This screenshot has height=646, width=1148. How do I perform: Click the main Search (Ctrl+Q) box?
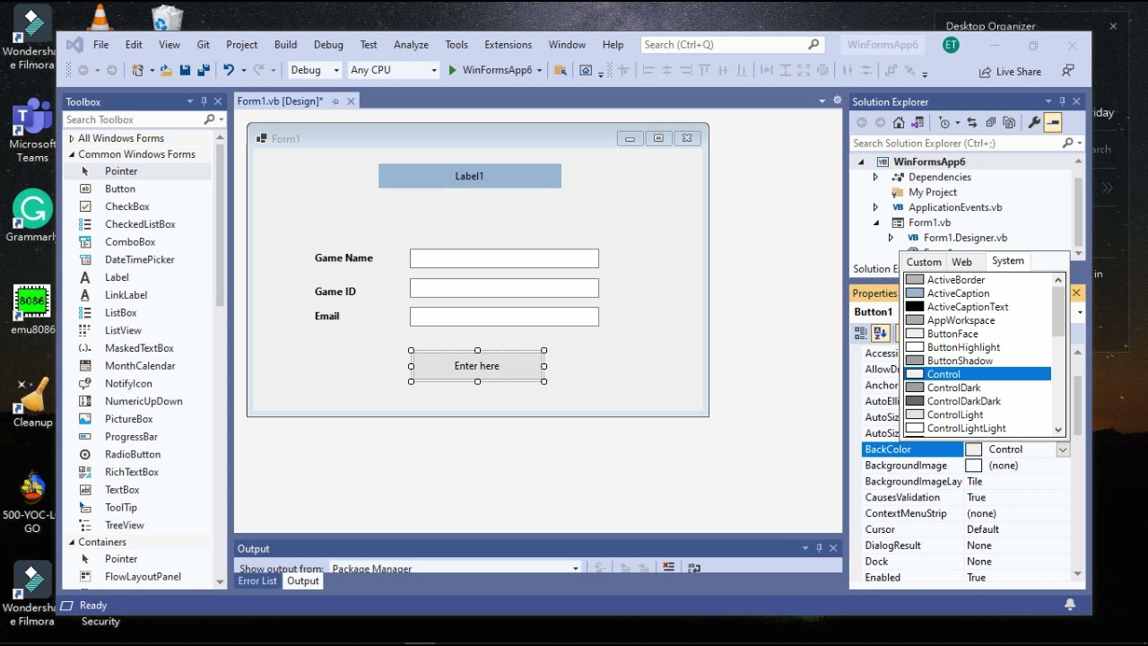(732, 45)
